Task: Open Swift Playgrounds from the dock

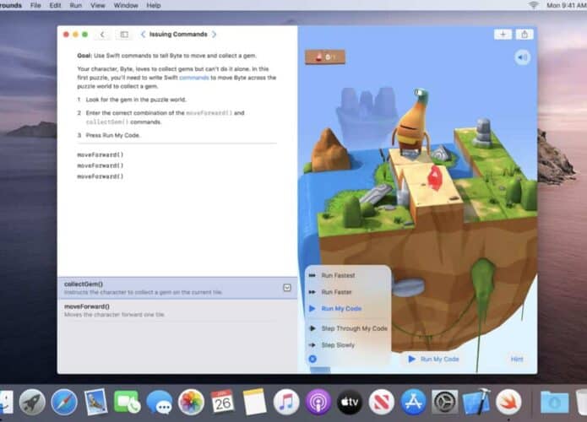Action: (508, 403)
